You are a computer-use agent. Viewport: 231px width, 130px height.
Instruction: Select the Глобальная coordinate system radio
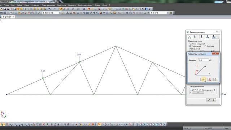coord(190,46)
